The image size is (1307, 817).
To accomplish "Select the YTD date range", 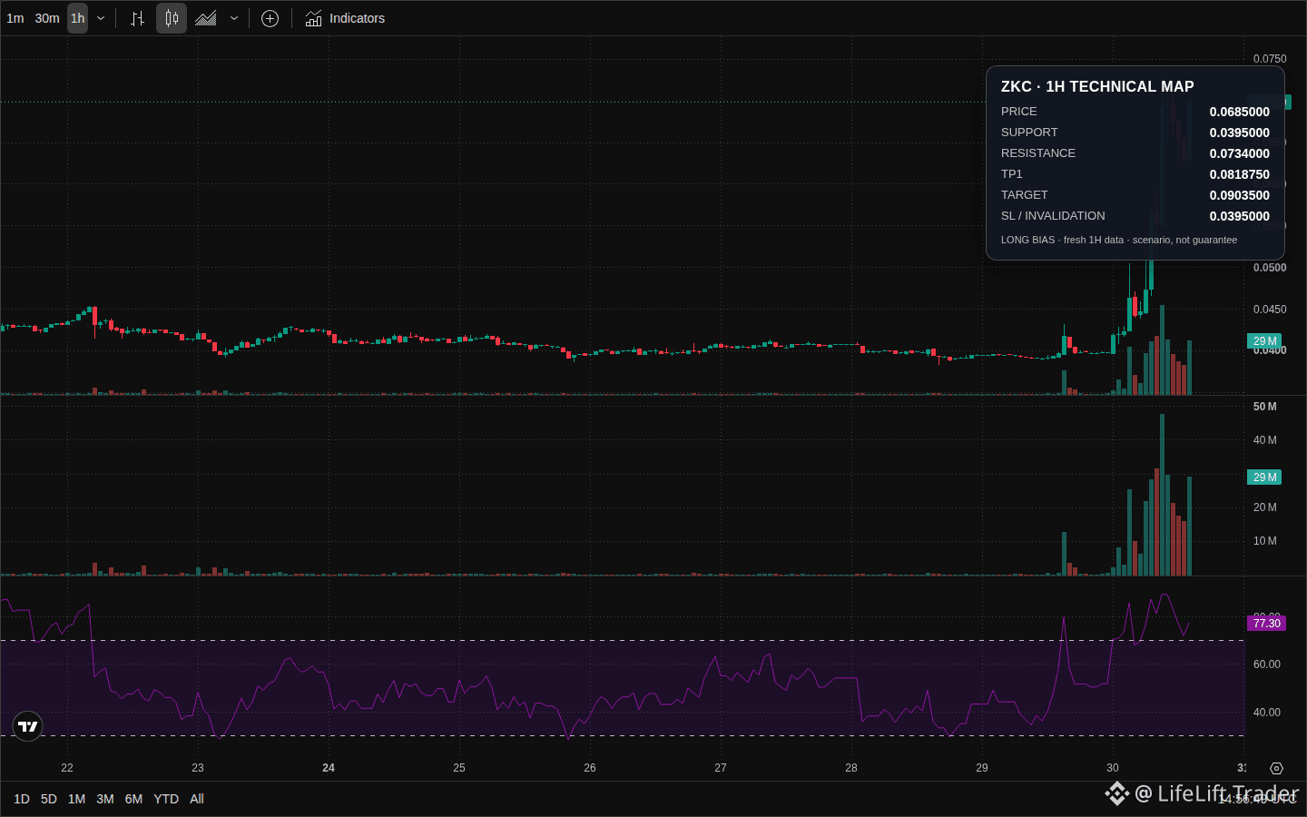I will click(x=166, y=799).
